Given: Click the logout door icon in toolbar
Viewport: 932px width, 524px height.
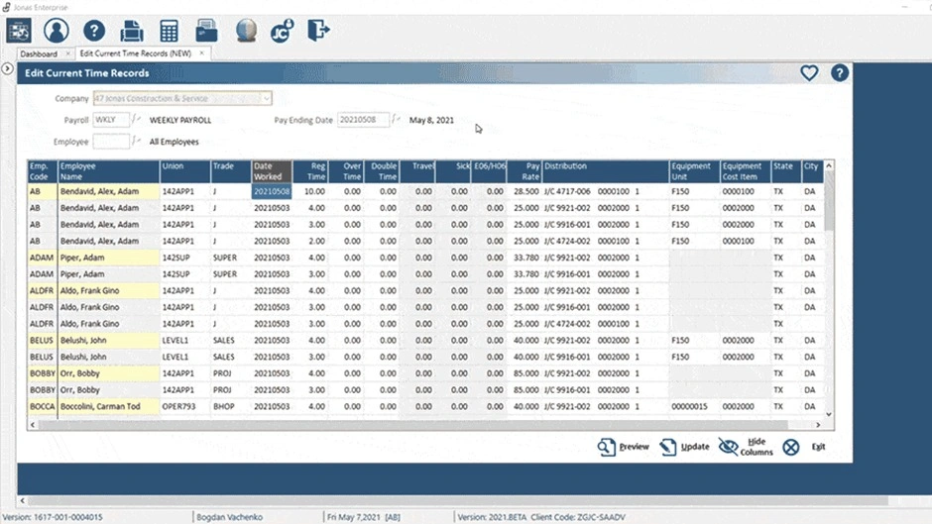Looking at the screenshot, I should click(317, 31).
